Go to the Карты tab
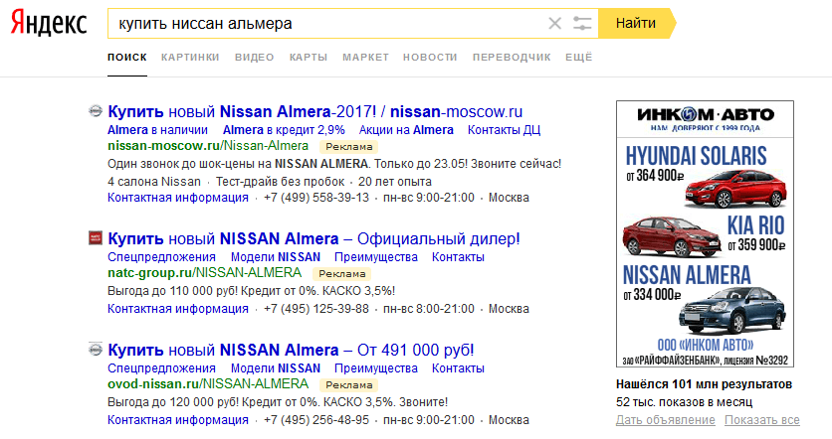Viewport: 832px width, 439px height. click(x=309, y=58)
